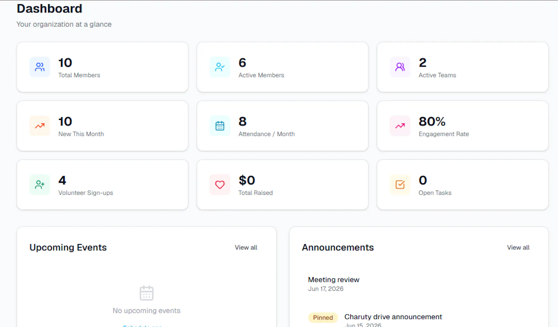Click the Pinned badge
Image resolution: width=558 pixels, height=327 pixels.
[x=323, y=318]
